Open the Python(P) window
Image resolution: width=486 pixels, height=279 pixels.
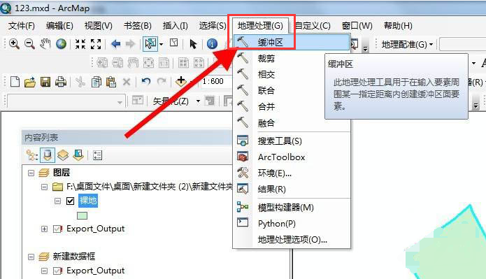pos(292,224)
